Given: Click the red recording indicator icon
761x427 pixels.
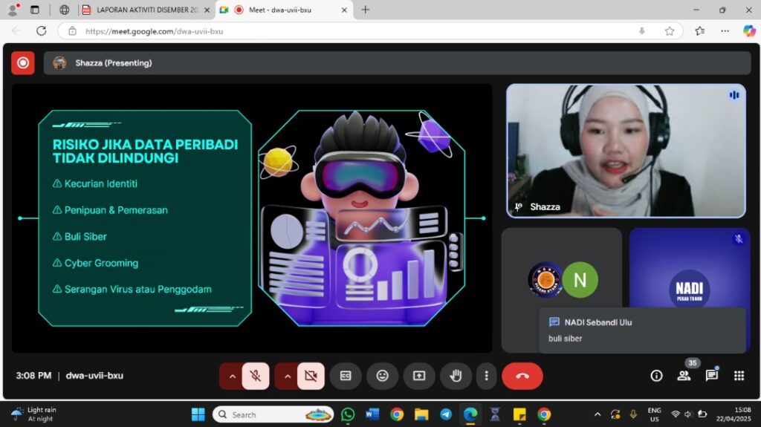Looking at the screenshot, I should (23, 63).
